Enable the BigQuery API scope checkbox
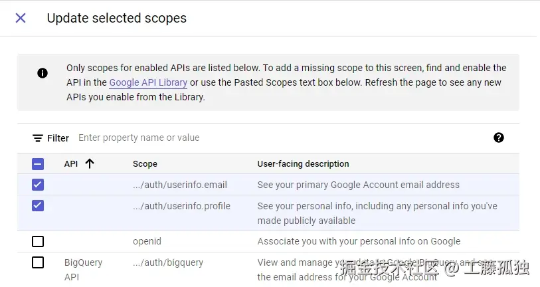Viewport: 540px width, 287px height. tap(38, 262)
